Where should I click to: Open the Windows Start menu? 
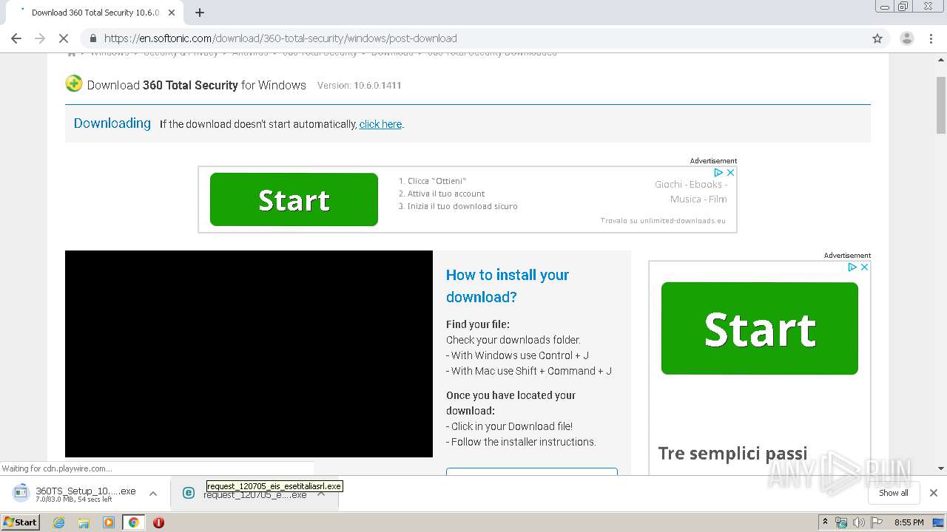21,522
